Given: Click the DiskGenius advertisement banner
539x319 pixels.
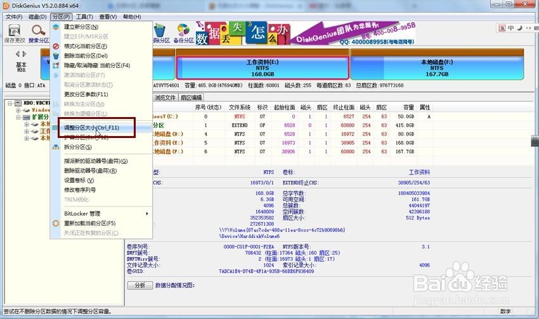Looking at the screenshot, I should pyautogui.click(x=306, y=34).
